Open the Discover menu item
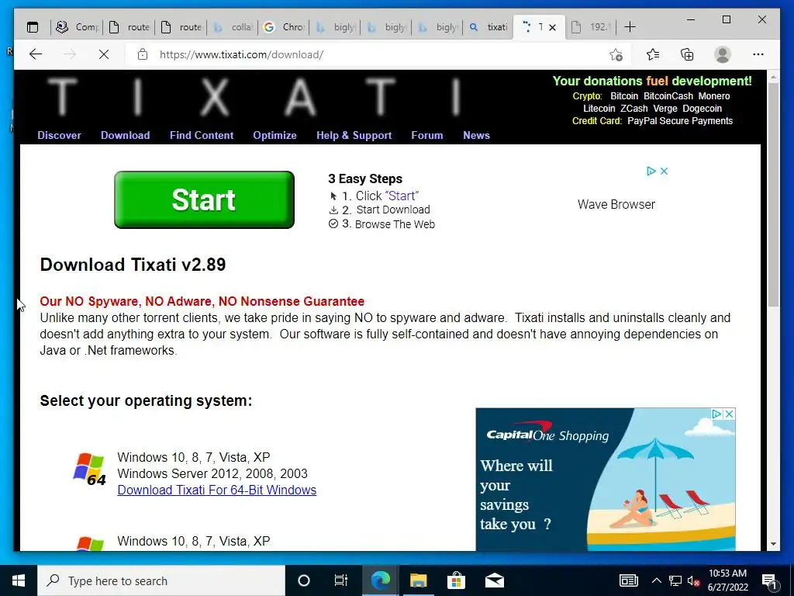Image resolution: width=794 pixels, height=596 pixels. pos(59,135)
